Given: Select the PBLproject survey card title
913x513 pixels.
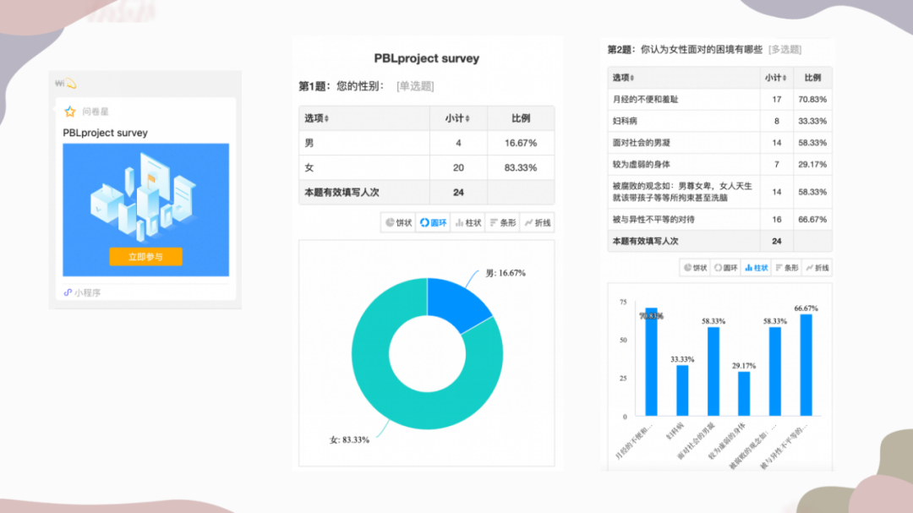Looking at the screenshot, I should pyautogui.click(x=106, y=133).
